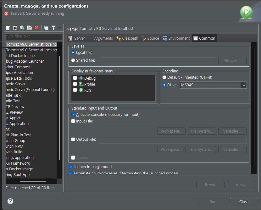Select Default inherited UTF-8 encoding radio
The height and width of the screenshot is (210, 261).
click(164, 77)
